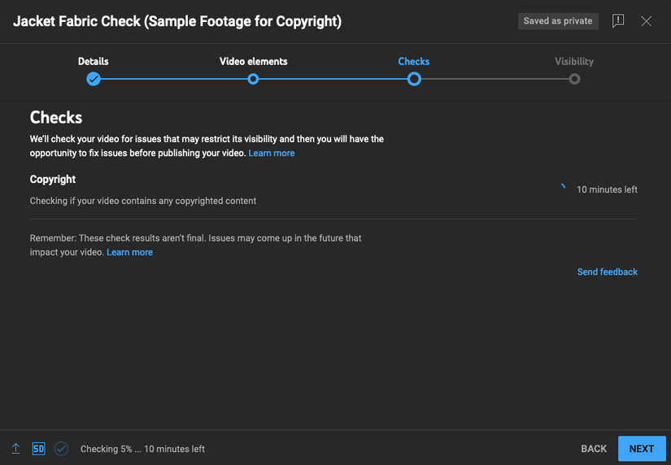Click the SD processing status icon

pyautogui.click(x=38, y=448)
